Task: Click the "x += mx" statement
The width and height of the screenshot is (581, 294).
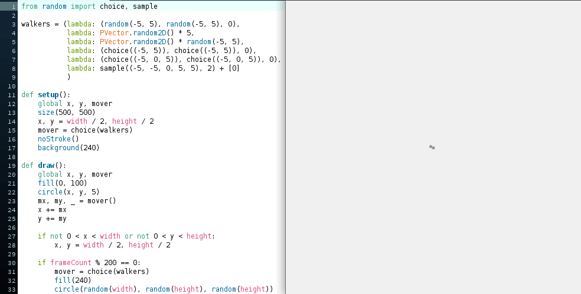Action: (x=52, y=210)
